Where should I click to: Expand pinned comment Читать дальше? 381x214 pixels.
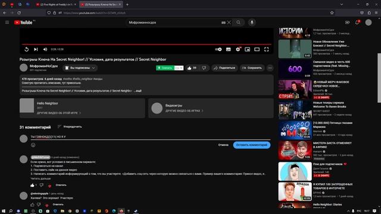pyautogui.click(x=40, y=178)
